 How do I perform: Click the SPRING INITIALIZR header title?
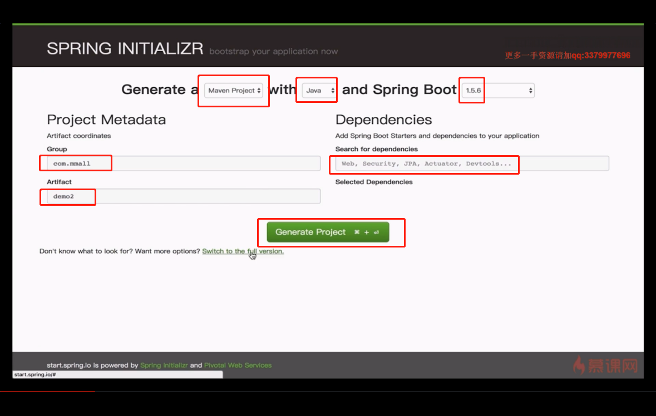pyautogui.click(x=125, y=48)
